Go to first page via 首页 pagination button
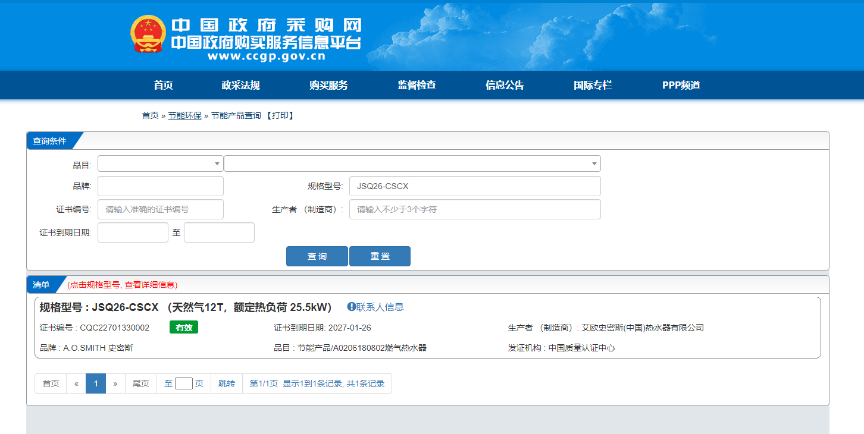The width and height of the screenshot is (864, 434). pyautogui.click(x=51, y=383)
